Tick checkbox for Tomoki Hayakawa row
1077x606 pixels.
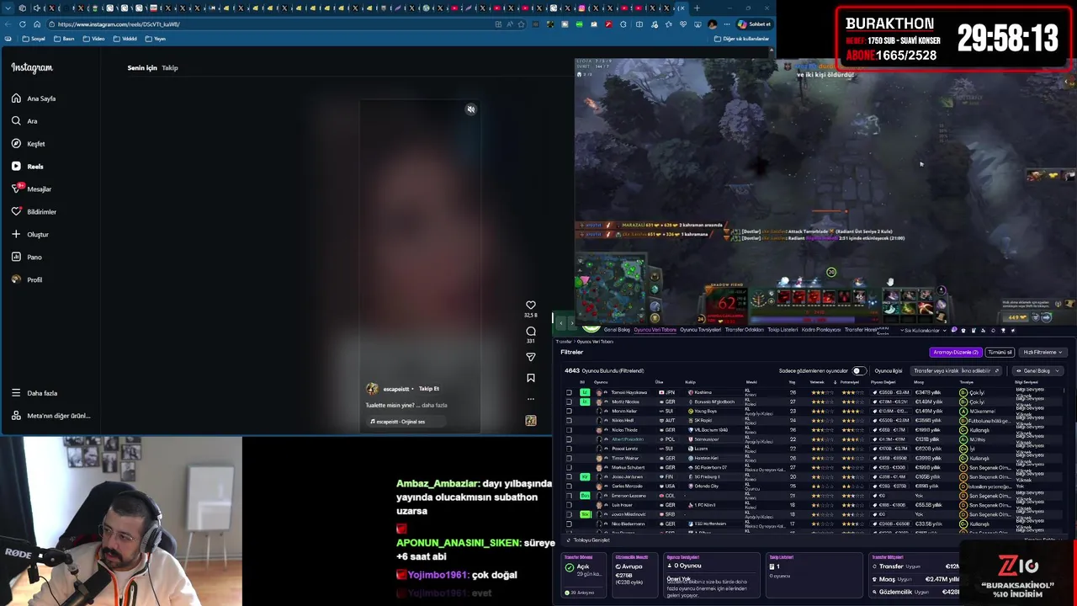tap(569, 393)
